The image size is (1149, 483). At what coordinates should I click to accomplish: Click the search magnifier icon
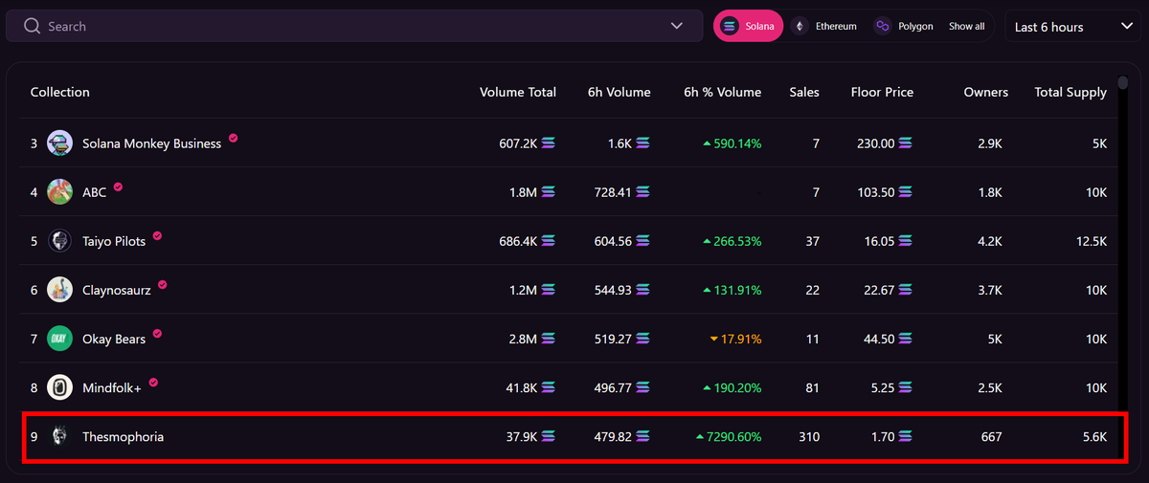click(x=33, y=26)
